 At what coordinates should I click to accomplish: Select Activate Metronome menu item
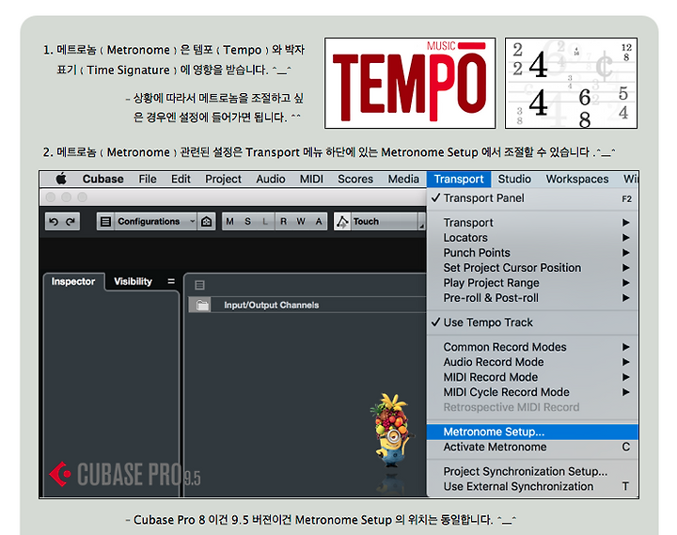(x=532, y=447)
